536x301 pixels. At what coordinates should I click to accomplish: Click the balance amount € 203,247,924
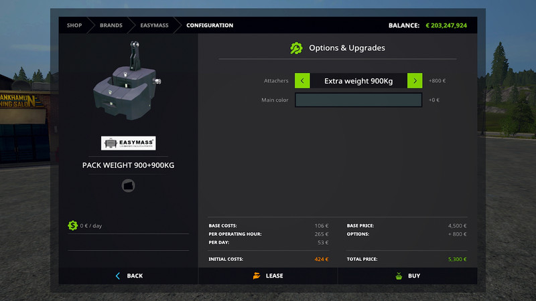(x=446, y=25)
